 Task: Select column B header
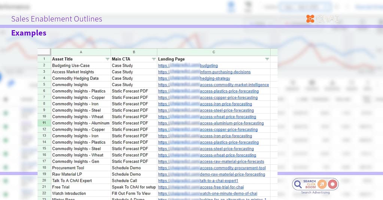pyautogui.click(x=134, y=52)
